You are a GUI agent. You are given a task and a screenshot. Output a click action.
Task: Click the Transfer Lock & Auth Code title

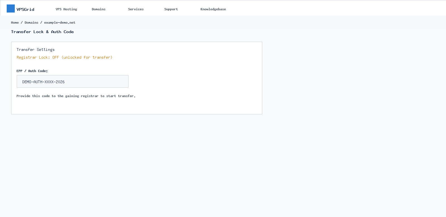pos(42,32)
